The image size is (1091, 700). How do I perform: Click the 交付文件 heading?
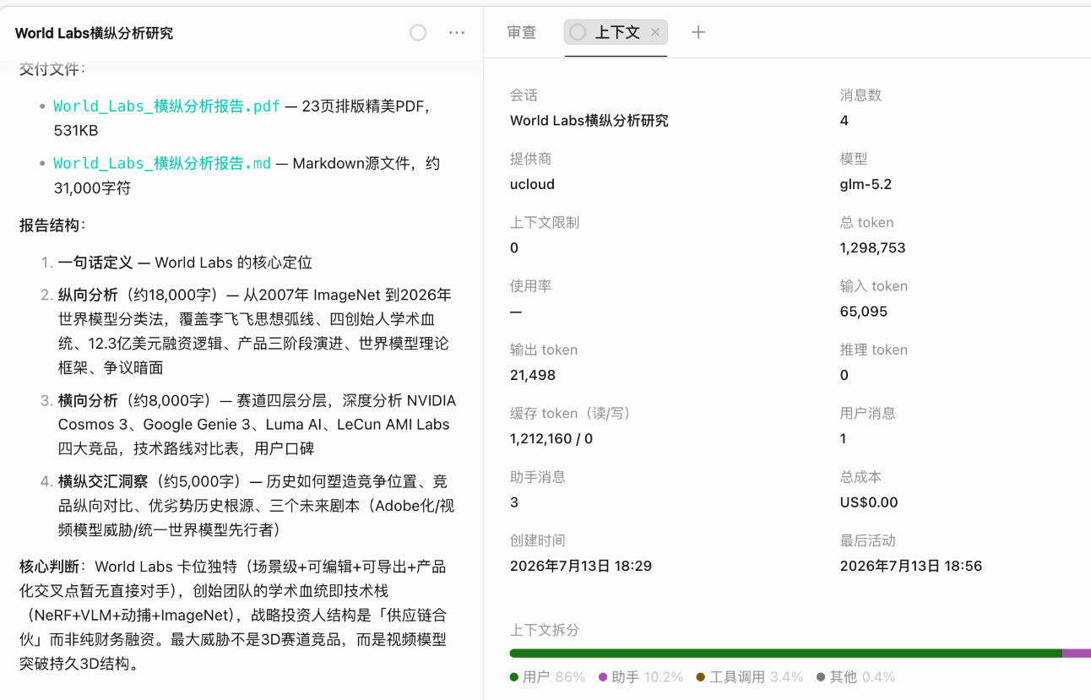click(52, 69)
